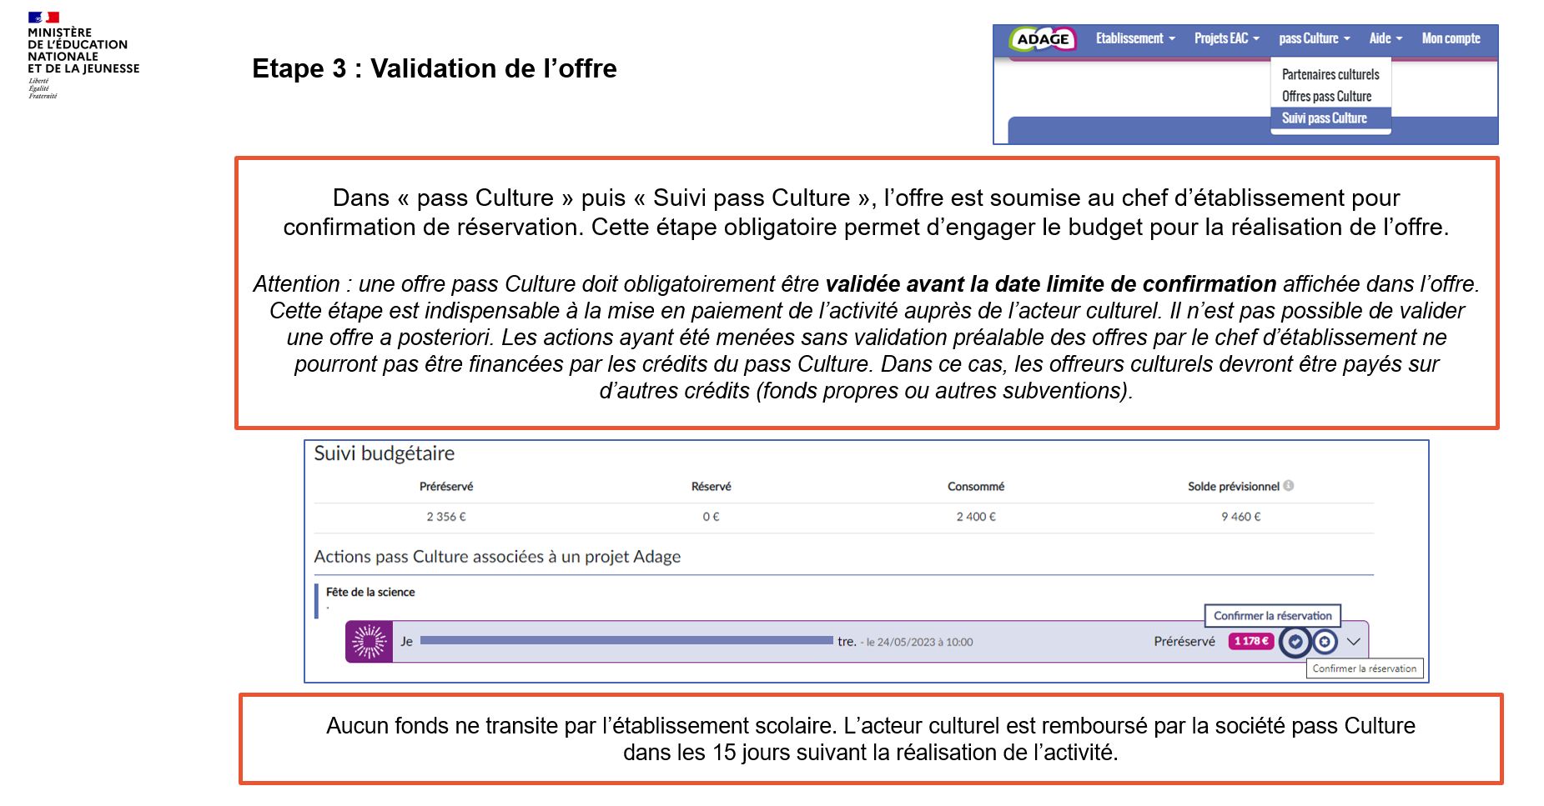Click the 1 178 € price badge
Image resolution: width=1544 pixels, height=806 pixels.
click(x=1250, y=641)
